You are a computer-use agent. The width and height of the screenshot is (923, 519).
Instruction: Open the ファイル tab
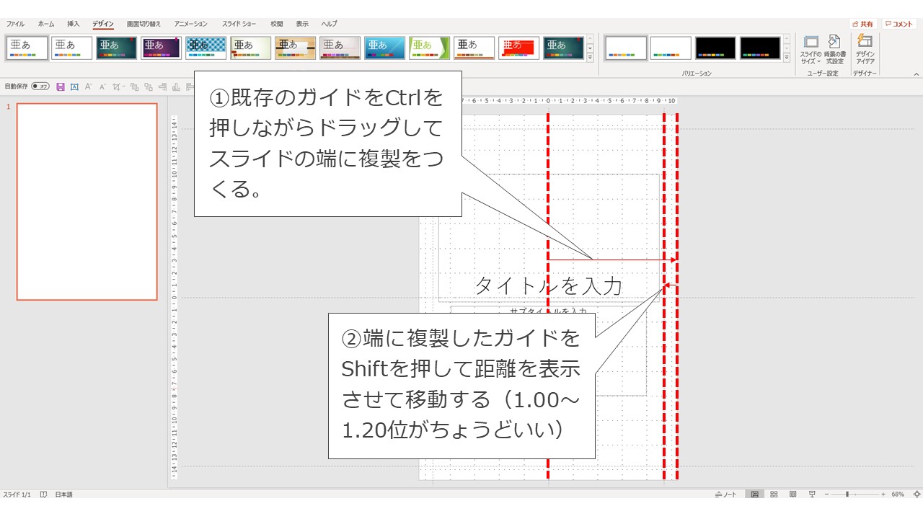coord(15,24)
